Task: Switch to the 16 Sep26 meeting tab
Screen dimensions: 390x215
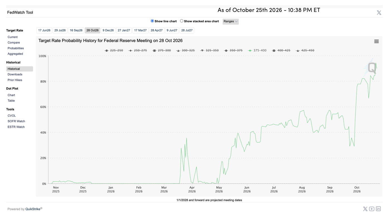Action: 76,30
